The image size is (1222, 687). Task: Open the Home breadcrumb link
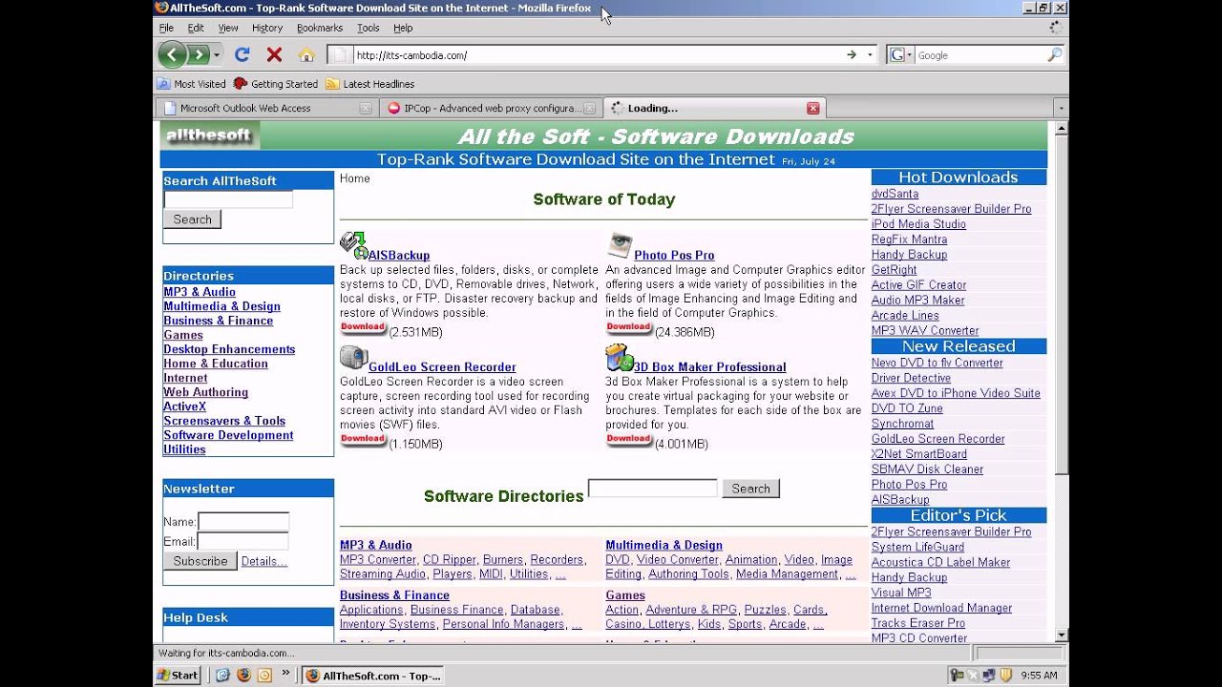[x=355, y=178]
